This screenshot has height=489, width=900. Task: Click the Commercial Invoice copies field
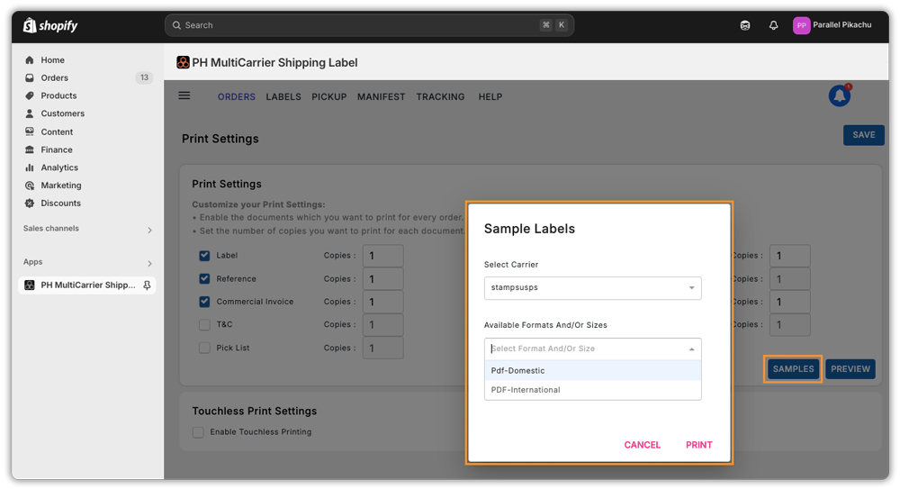(x=382, y=302)
